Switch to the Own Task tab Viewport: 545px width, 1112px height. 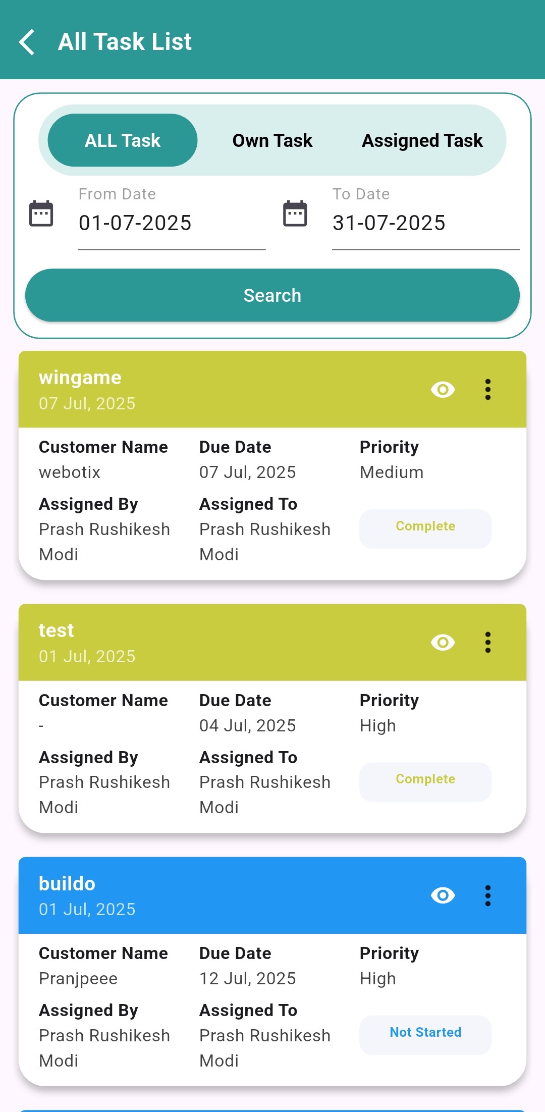[x=272, y=140]
